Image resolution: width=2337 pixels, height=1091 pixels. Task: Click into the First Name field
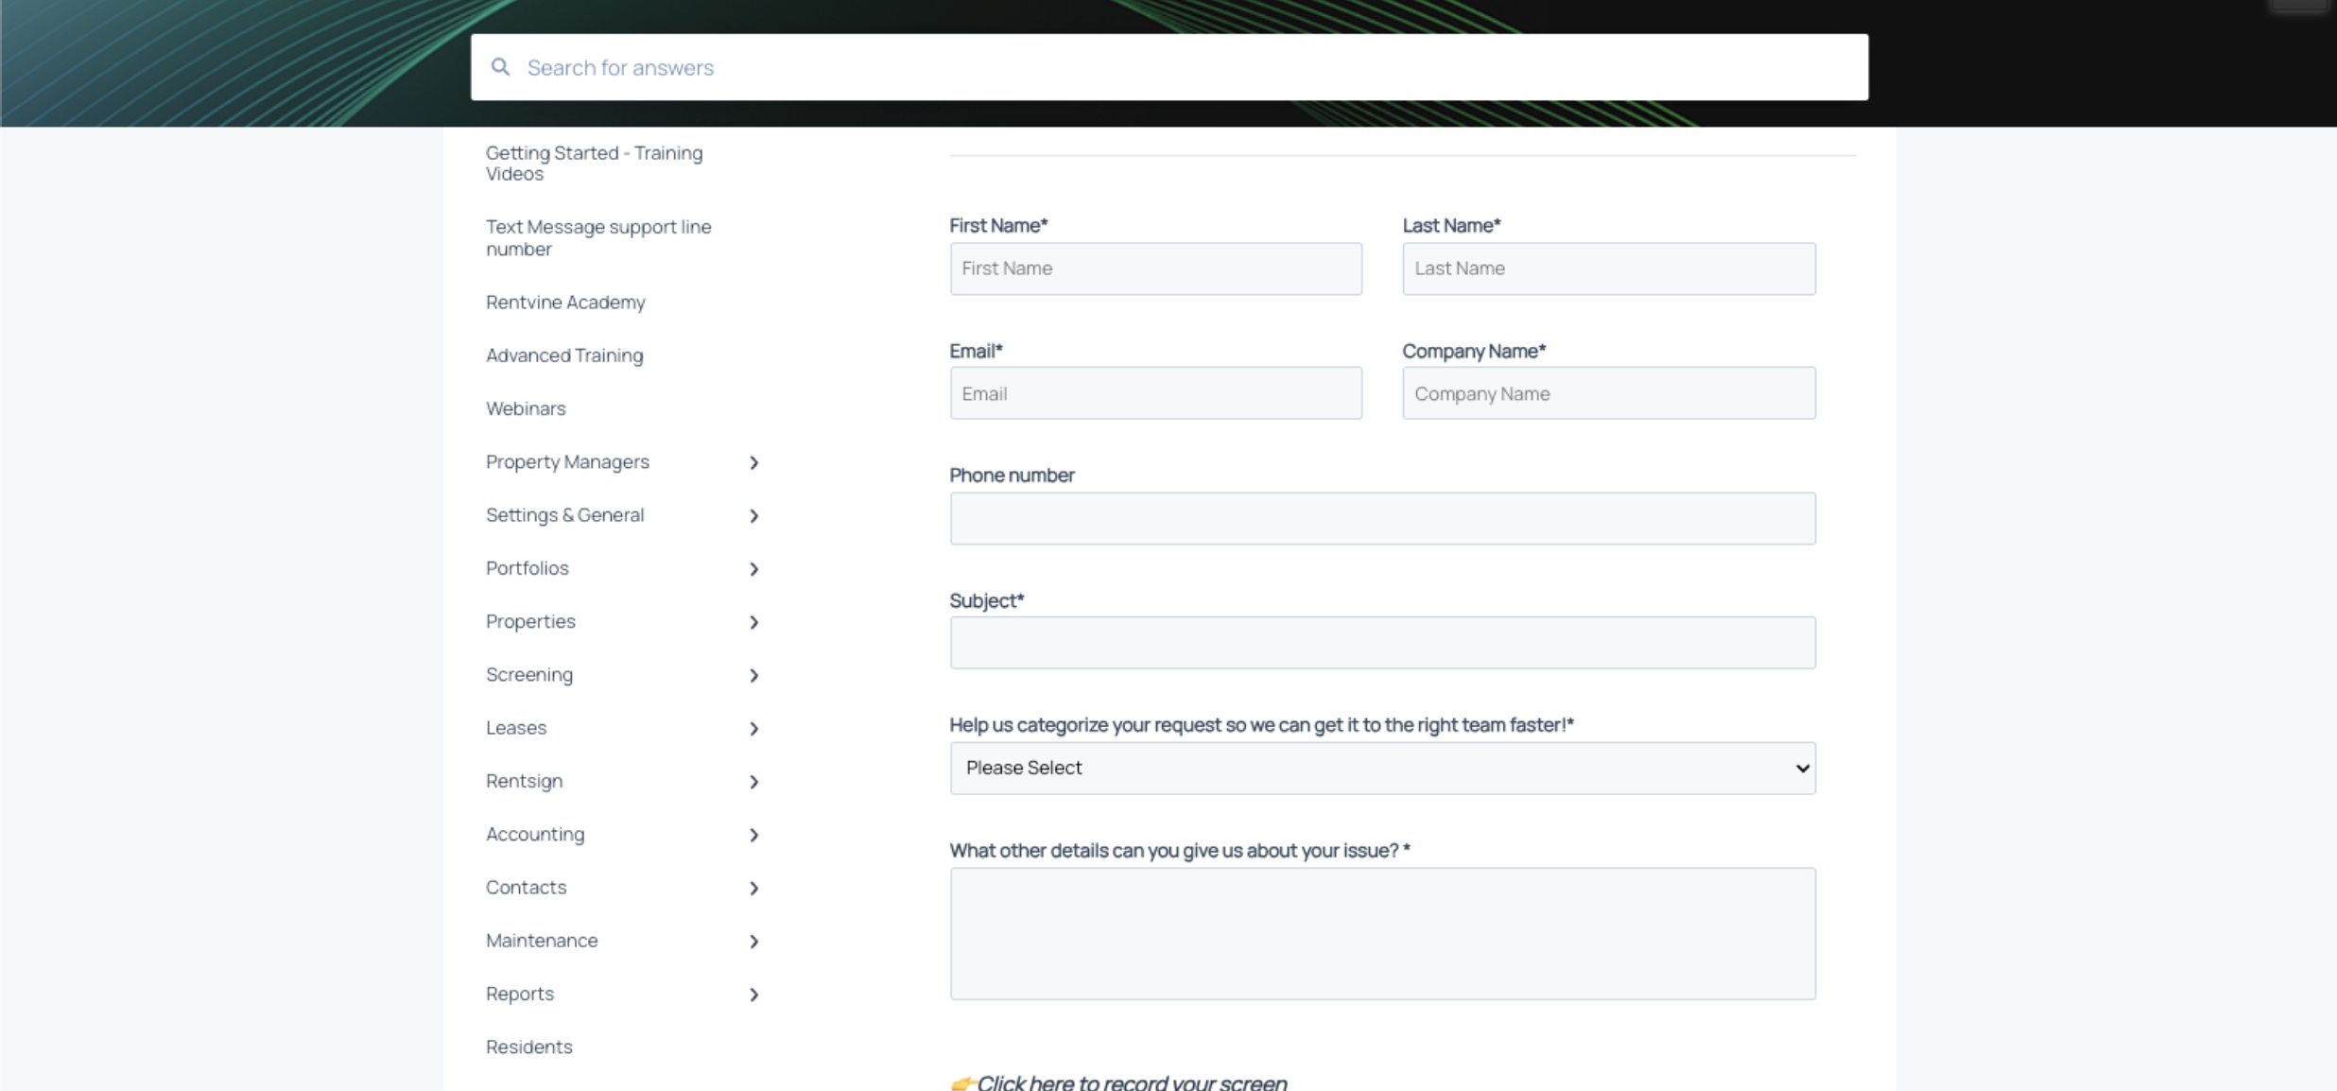pos(1155,268)
